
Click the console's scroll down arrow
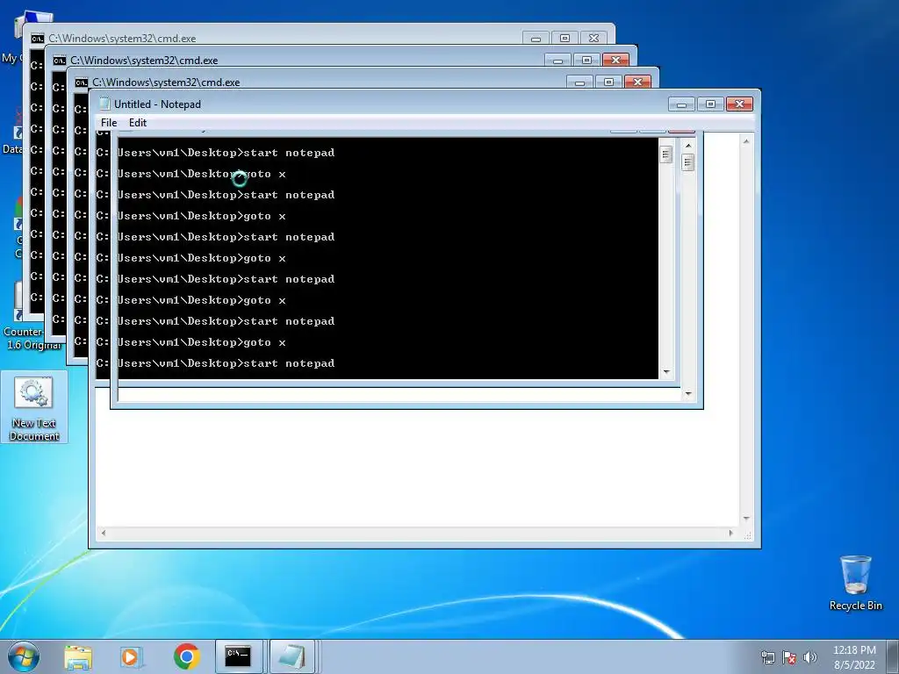(666, 372)
